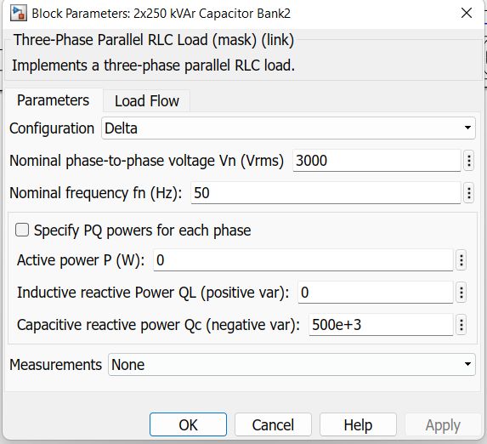Expand the Measurements dropdown showing None

[292, 364]
